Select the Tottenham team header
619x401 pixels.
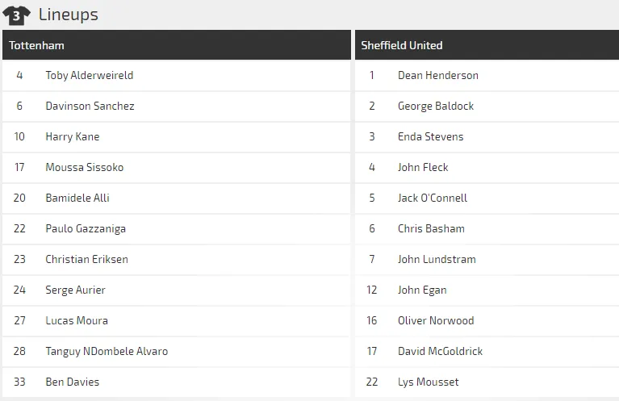pyautogui.click(x=37, y=45)
